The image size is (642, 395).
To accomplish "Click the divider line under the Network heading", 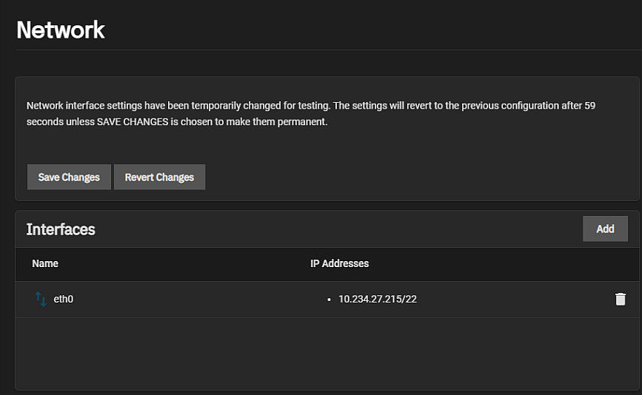I will point(326,50).
